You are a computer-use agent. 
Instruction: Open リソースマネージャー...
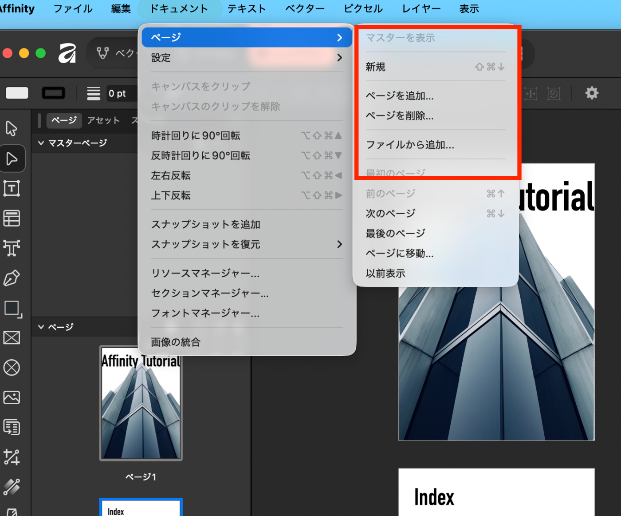coord(247,273)
